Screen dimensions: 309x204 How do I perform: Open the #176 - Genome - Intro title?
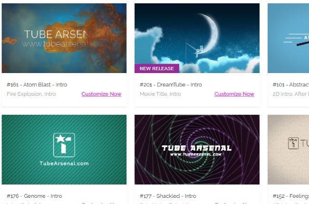coord(34,196)
